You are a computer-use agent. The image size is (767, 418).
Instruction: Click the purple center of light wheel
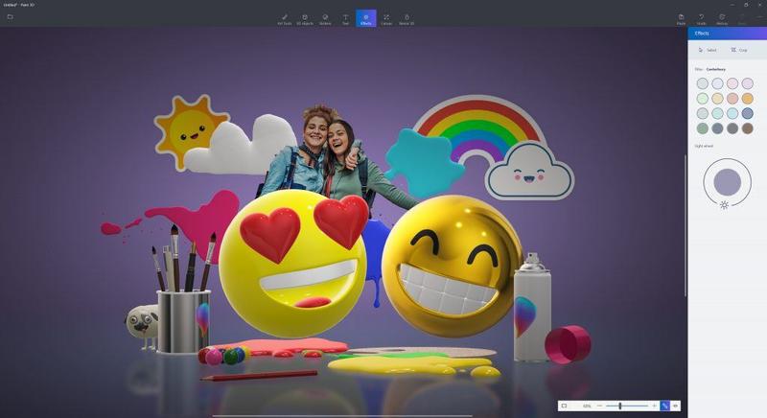tap(728, 182)
